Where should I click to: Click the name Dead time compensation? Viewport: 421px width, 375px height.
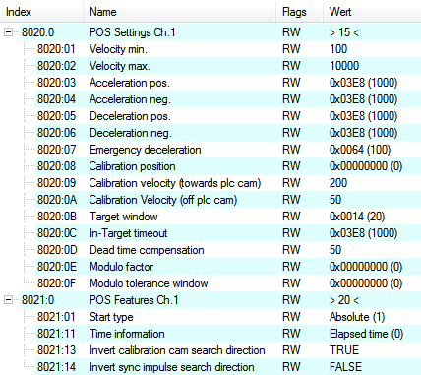[x=147, y=250]
